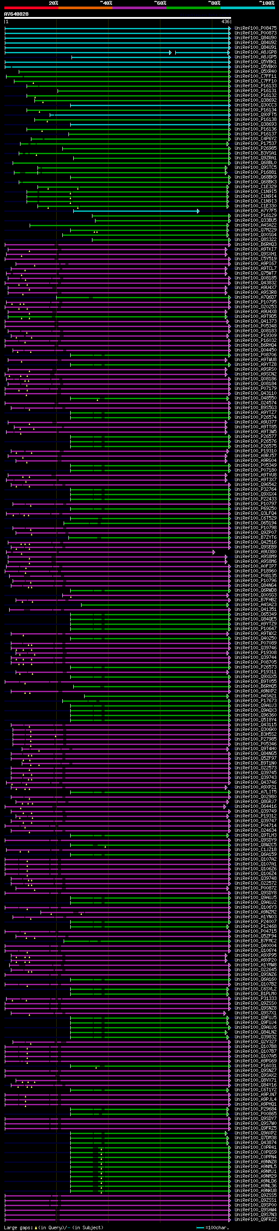Select UniRef100_P16881 in the hit list
The image size is (279, 1231).
coord(255,172)
